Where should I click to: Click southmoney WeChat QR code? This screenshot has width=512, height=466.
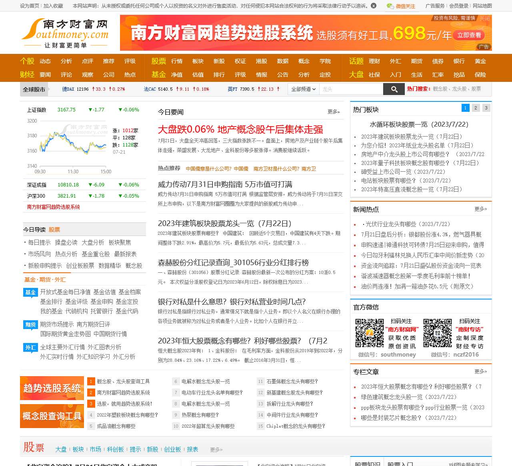tap(370, 333)
